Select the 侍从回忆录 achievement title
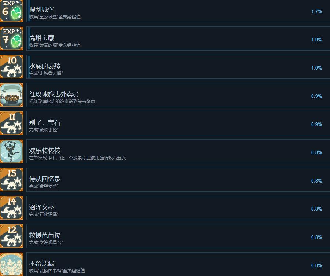 [45, 179]
